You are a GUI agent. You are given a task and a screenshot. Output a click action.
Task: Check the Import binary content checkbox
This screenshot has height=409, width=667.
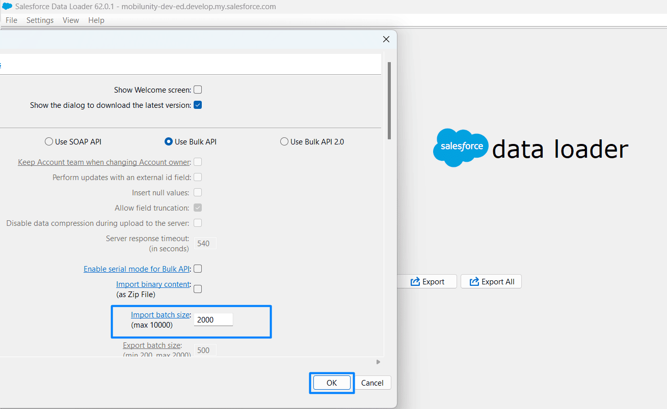pyautogui.click(x=198, y=289)
